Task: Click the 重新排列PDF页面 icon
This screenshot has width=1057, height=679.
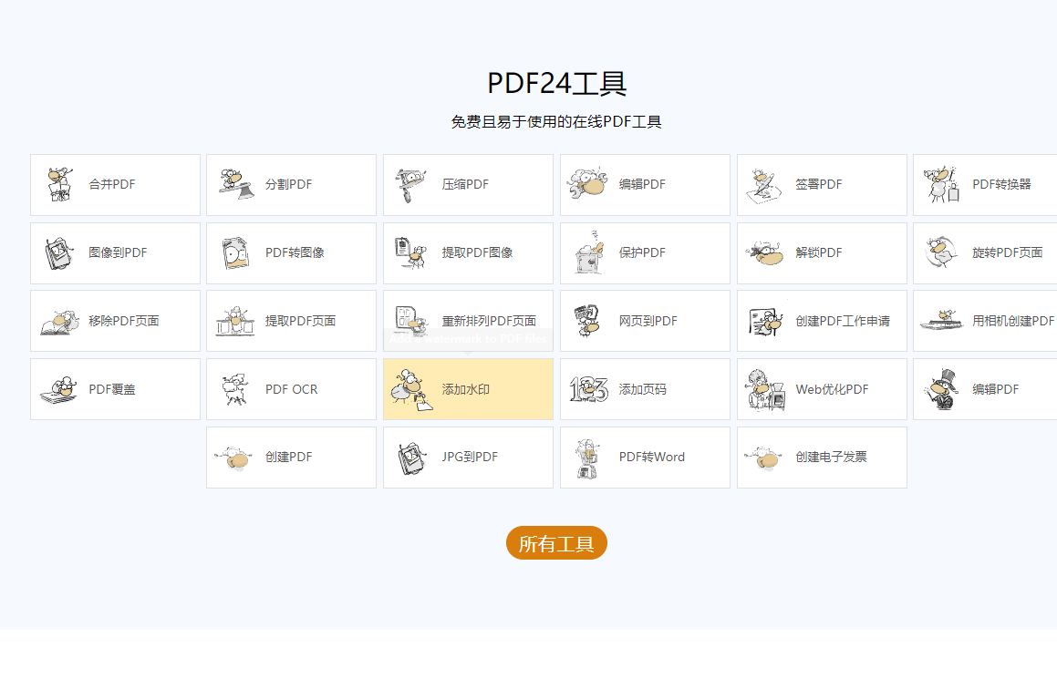Action: [411, 321]
